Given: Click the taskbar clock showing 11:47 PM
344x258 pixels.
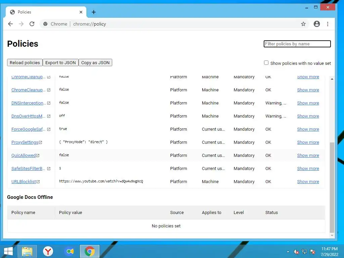Looking at the screenshot, I should click(x=330, y=249).
